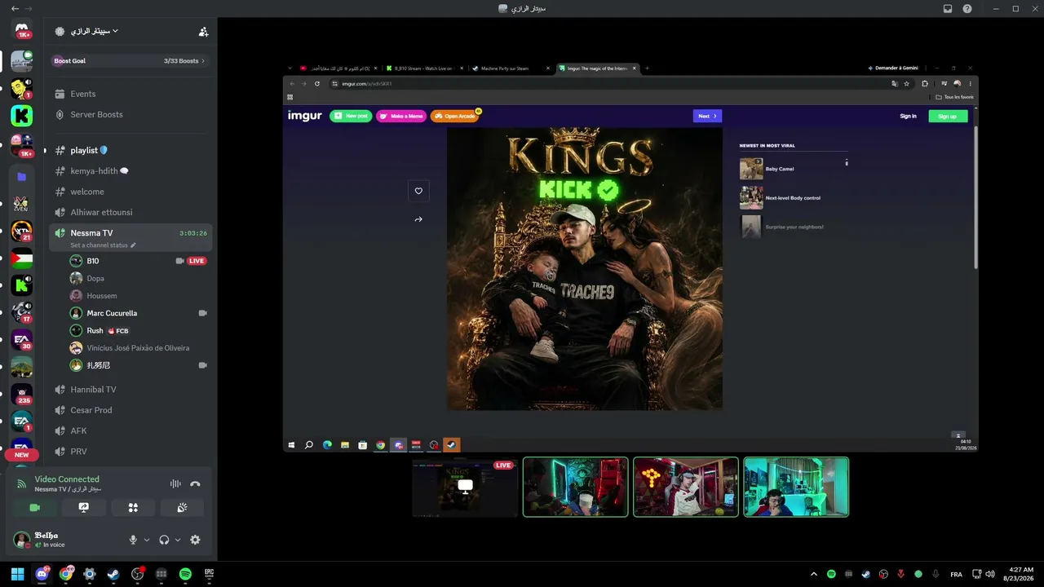This screenshot has width=1044, height=587.
Task: Join the Cesar Prod voice channel
Action: (x=130, y=410)
